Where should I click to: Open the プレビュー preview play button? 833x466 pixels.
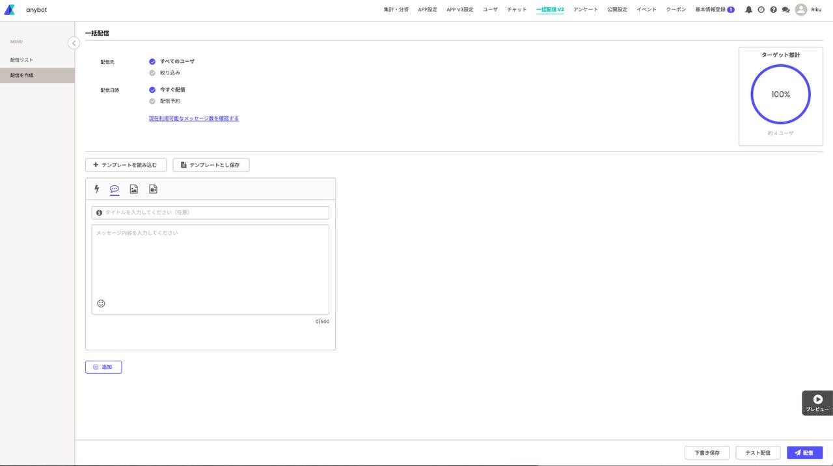click(x=817, y=403)
